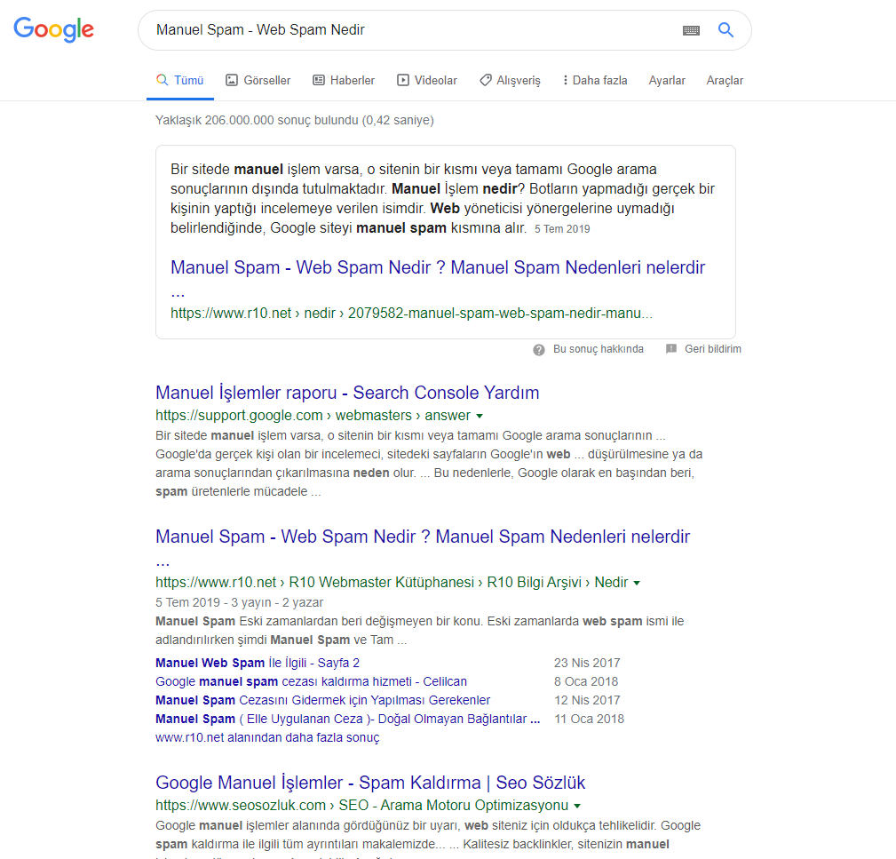This screenshot has height=859, width=896.
Task: Select the Tümü tab
Action: coord(180,80)
